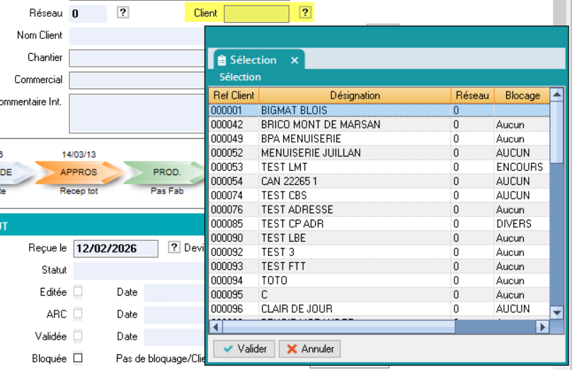
Task: Select row TOTO
Action: (x=379, y=281)
